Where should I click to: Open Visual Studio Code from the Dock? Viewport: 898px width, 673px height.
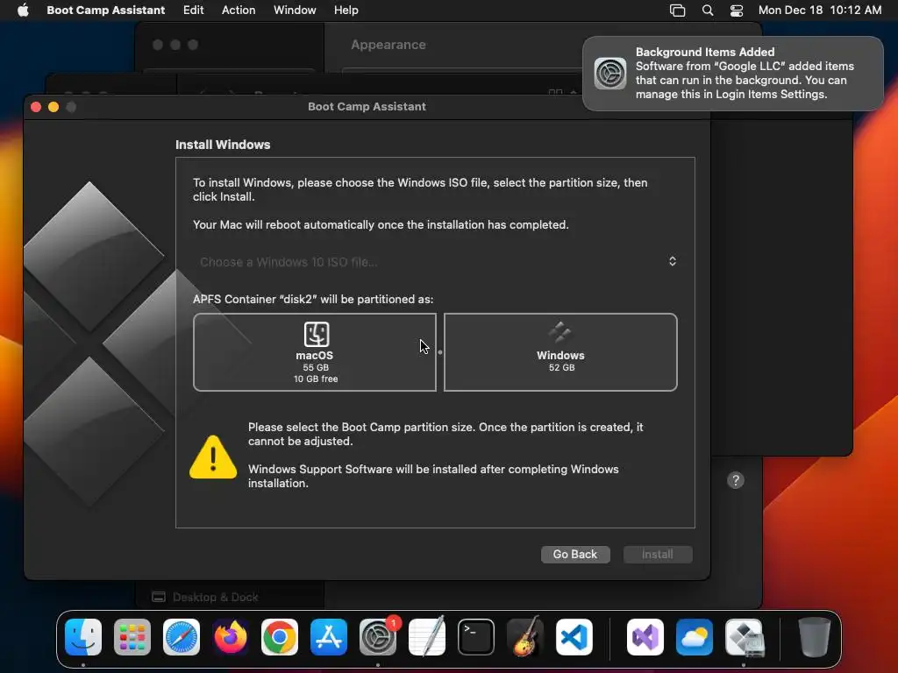(574, 637)
